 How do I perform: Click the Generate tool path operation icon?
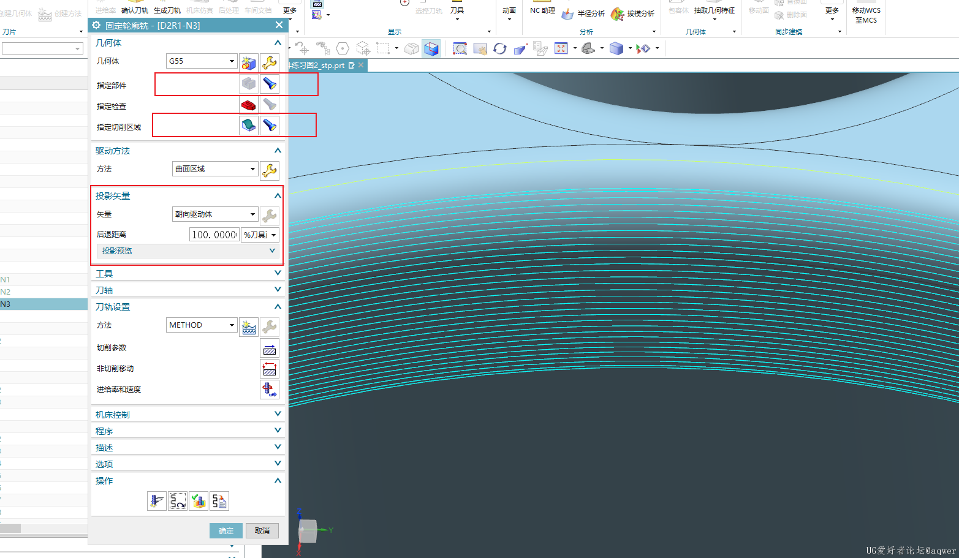coord(157,501)
